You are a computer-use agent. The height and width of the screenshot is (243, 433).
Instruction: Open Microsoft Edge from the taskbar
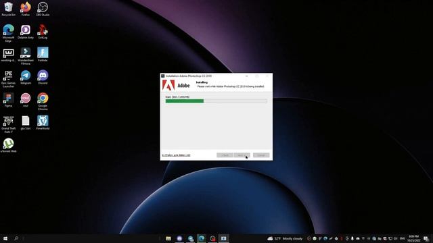202,238
